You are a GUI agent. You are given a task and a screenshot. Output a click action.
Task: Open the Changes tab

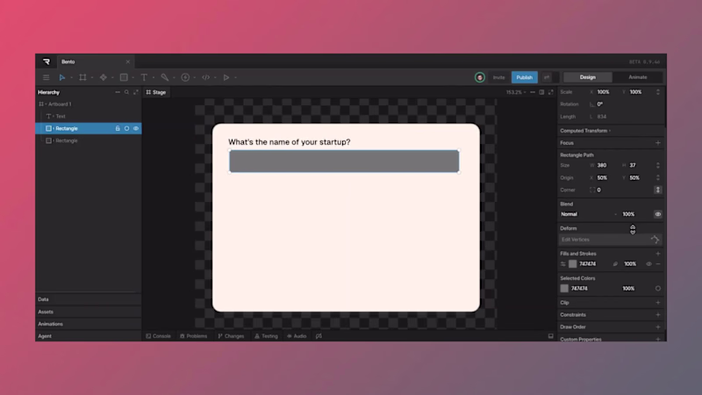pos(231,336)
